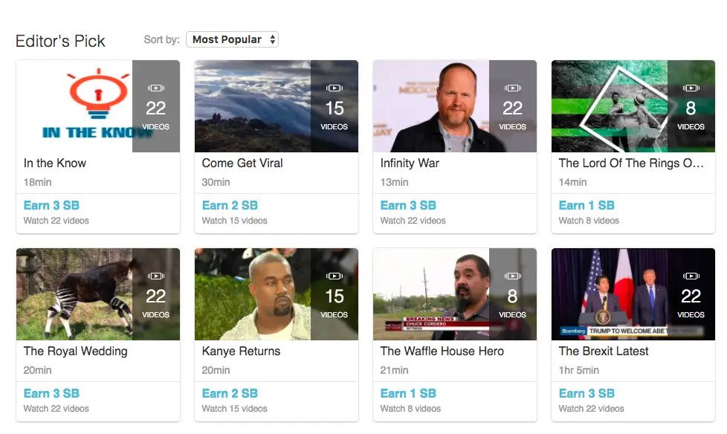The height and width of the screenshot is (434, 727).
Task: Click Earn 3 SB under The Royal Wedding
Action: click(51, 393)
